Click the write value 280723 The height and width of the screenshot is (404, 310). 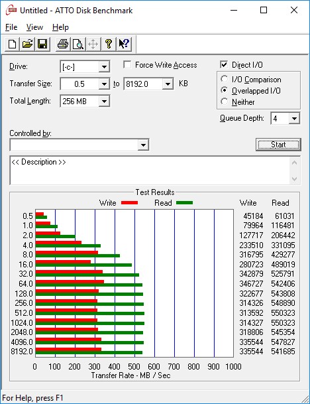[x=251, y=264]
